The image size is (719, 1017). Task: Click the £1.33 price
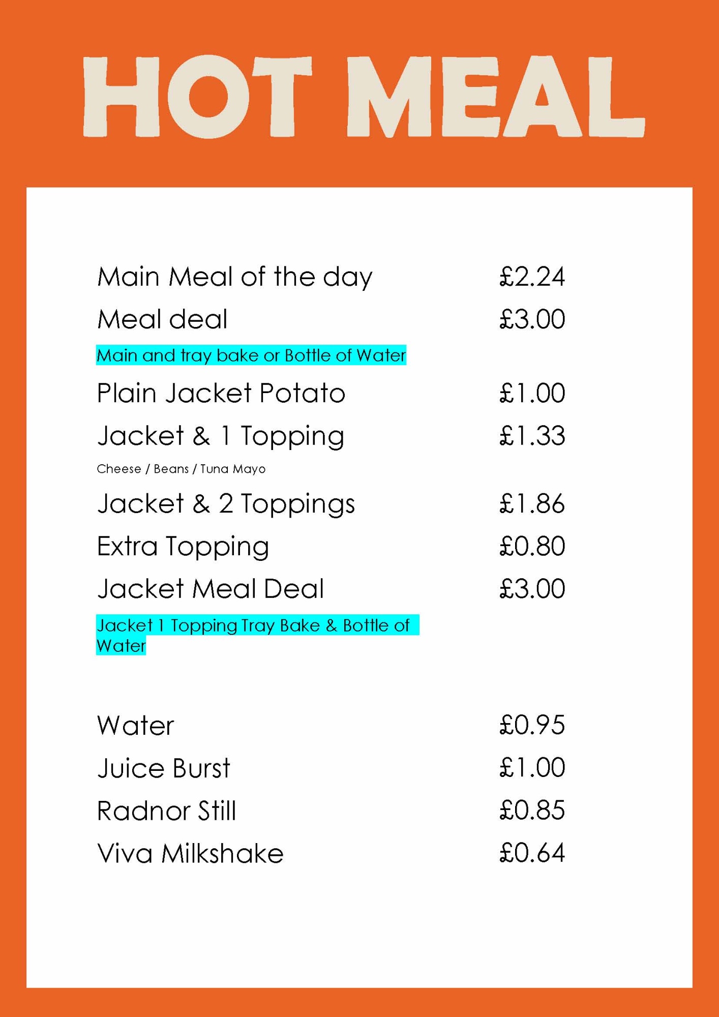point(532,436)
